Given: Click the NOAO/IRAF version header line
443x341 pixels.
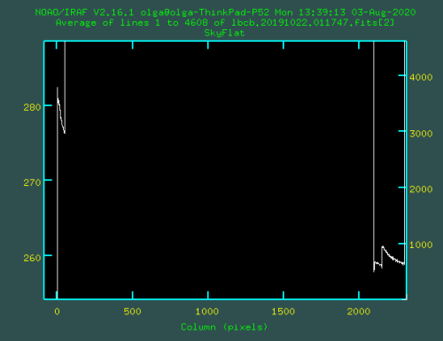Looking at the screenshot, I should point(225,12).
